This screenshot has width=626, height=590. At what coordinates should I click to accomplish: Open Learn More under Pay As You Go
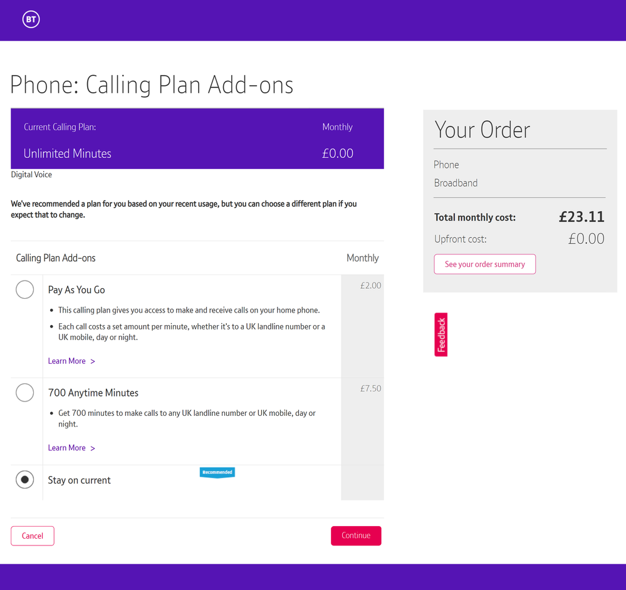point(67,361)
